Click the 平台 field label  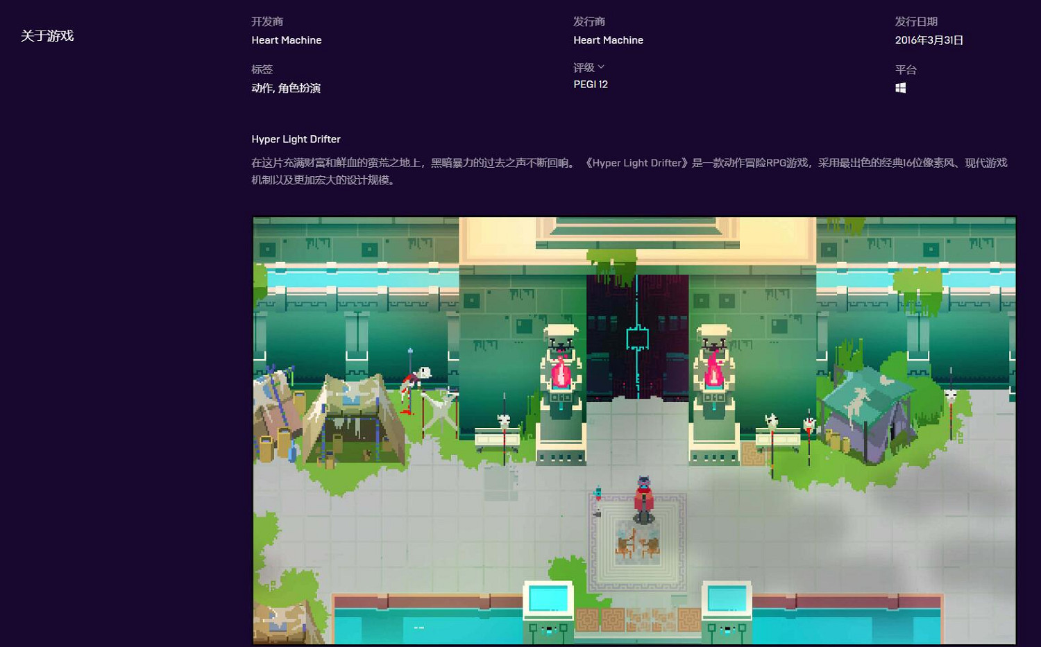coord(906,69)
